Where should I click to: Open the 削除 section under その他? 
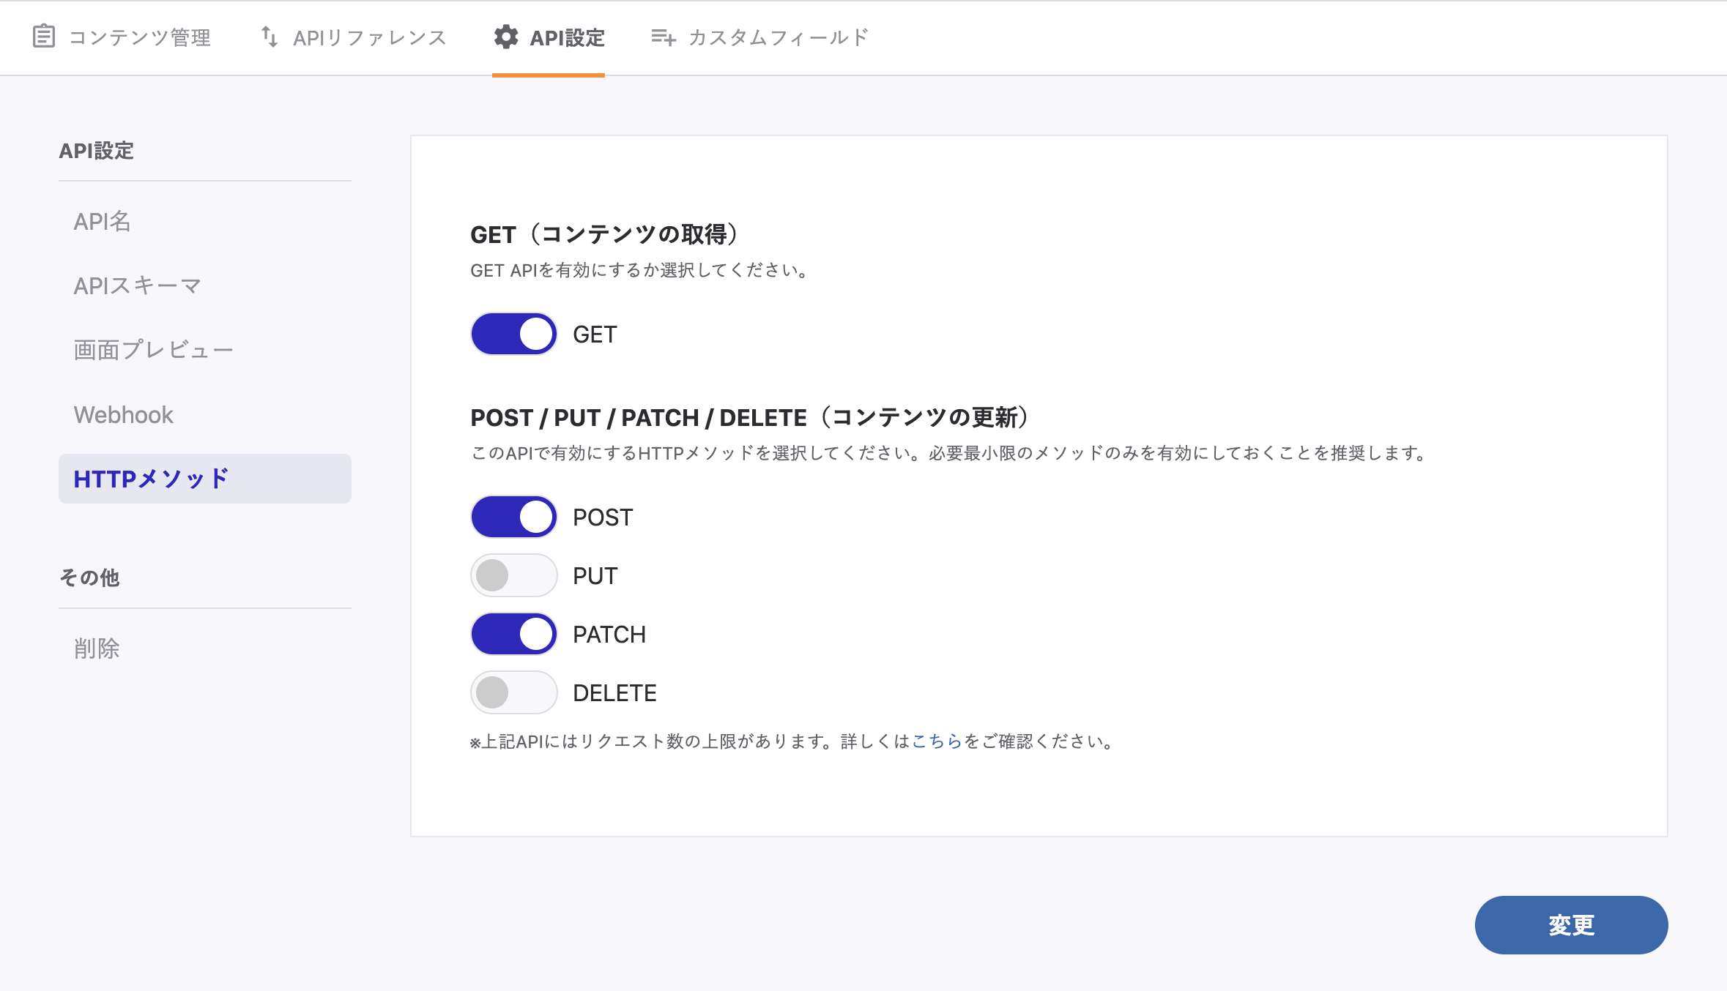97,648
